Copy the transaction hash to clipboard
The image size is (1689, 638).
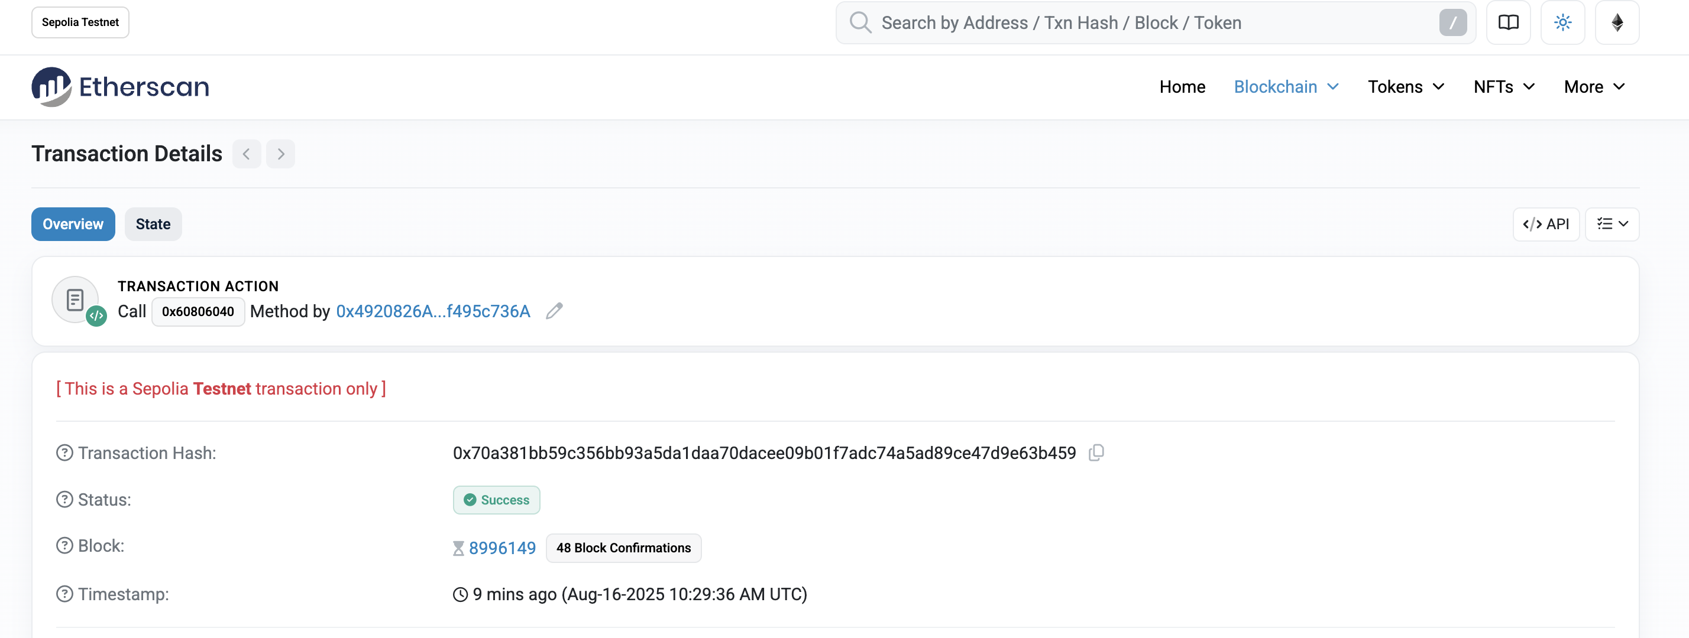click(1096, 453)
